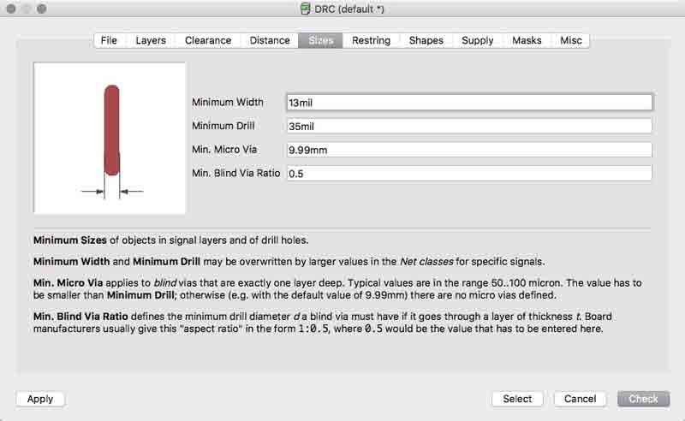This screenshot has width=685, height=421.
Task: Click the Sizes tab
Action: pos(320,40)
